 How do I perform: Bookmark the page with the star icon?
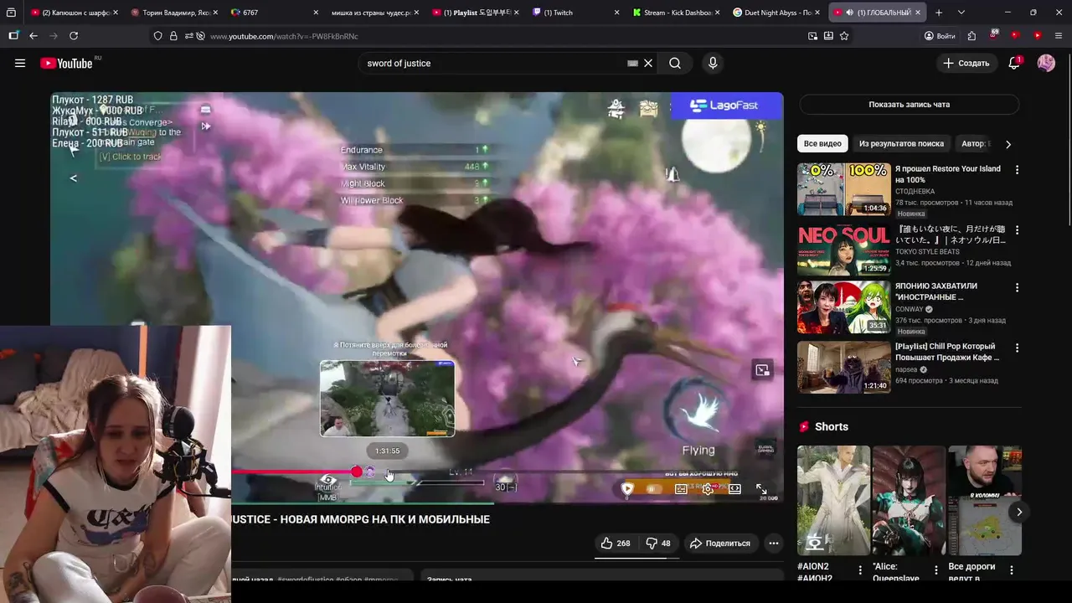[844, 36]
